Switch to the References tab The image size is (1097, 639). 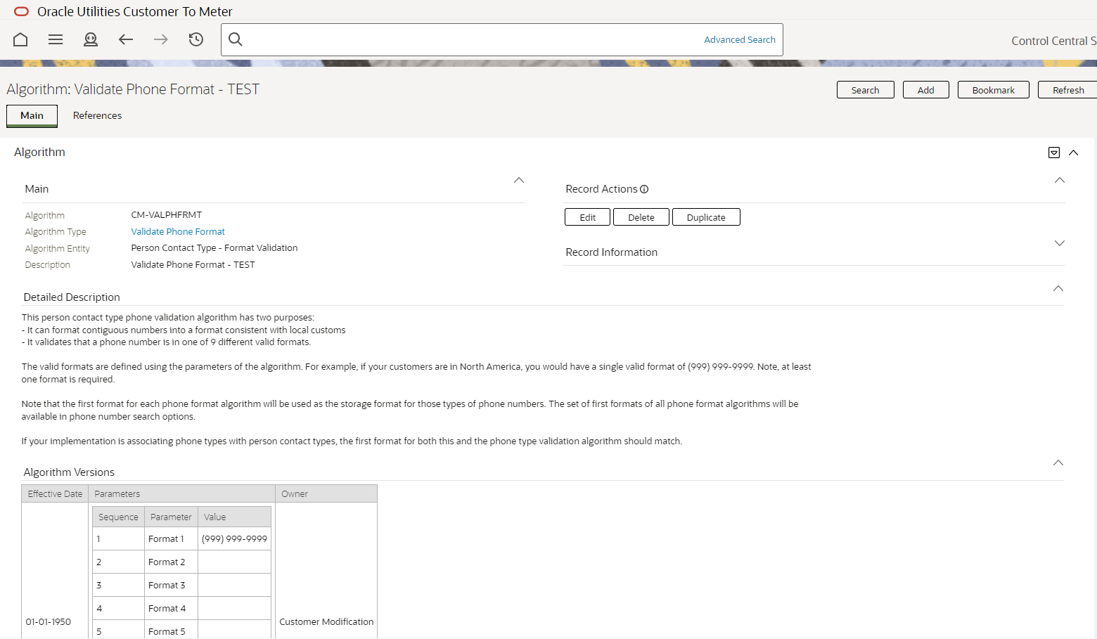pos(97,115)
